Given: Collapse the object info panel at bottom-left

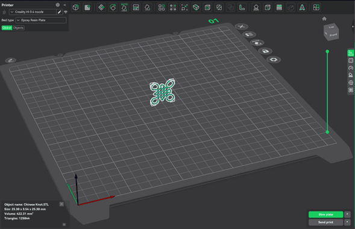Looking at the screenshot, I should coord(64,224).
